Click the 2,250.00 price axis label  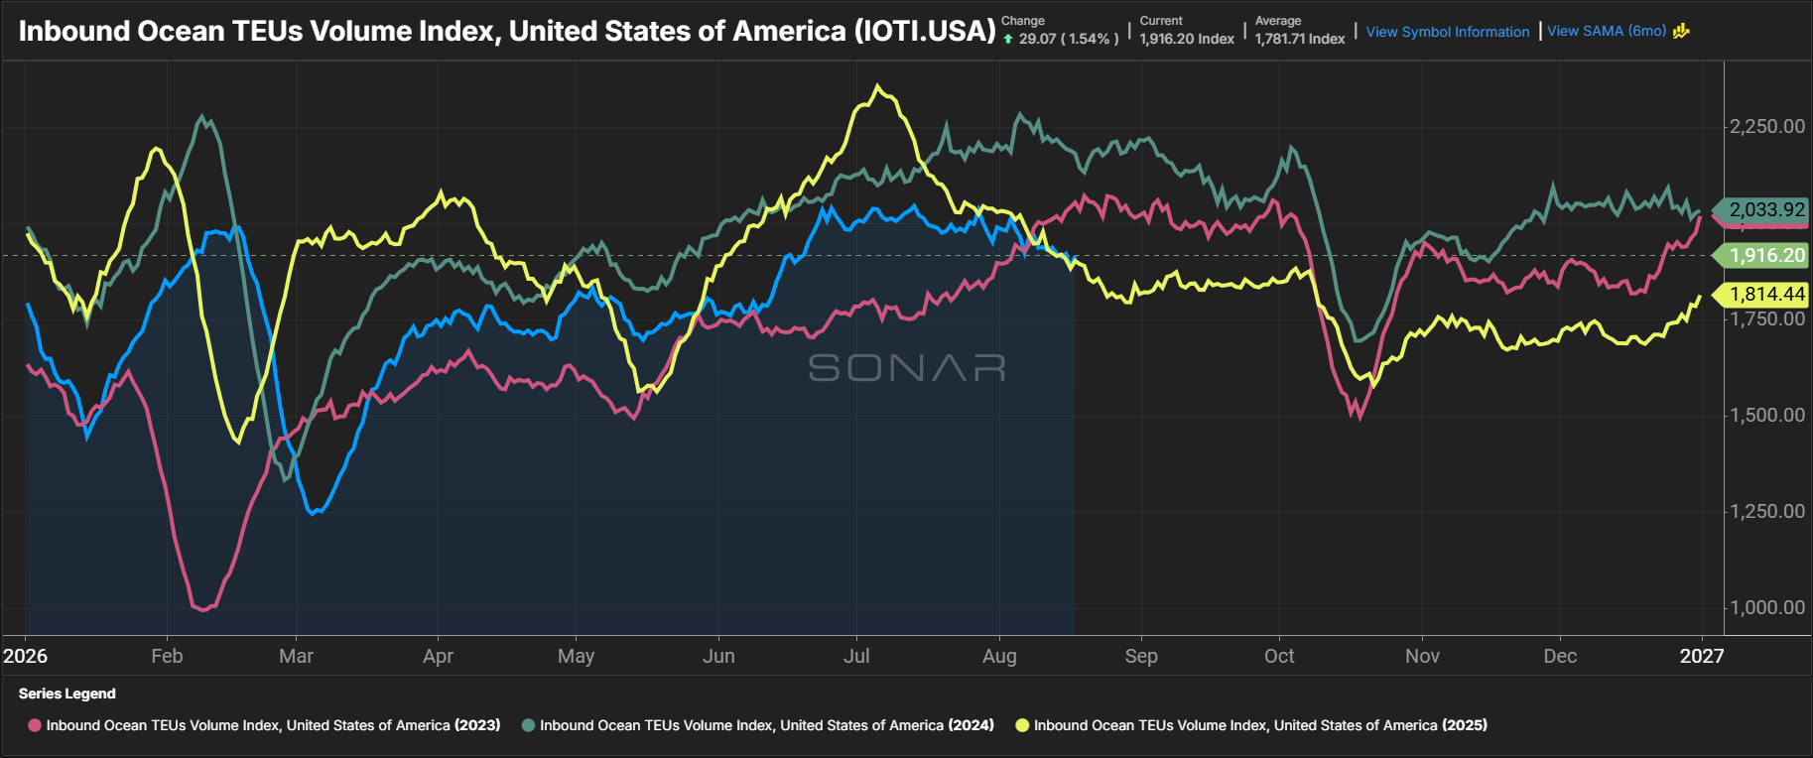point(1767,126)
